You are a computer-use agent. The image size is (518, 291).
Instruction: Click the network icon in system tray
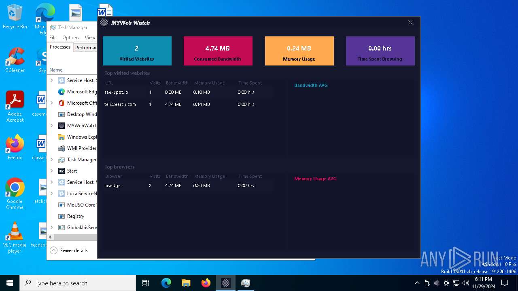tap(456, 283)
